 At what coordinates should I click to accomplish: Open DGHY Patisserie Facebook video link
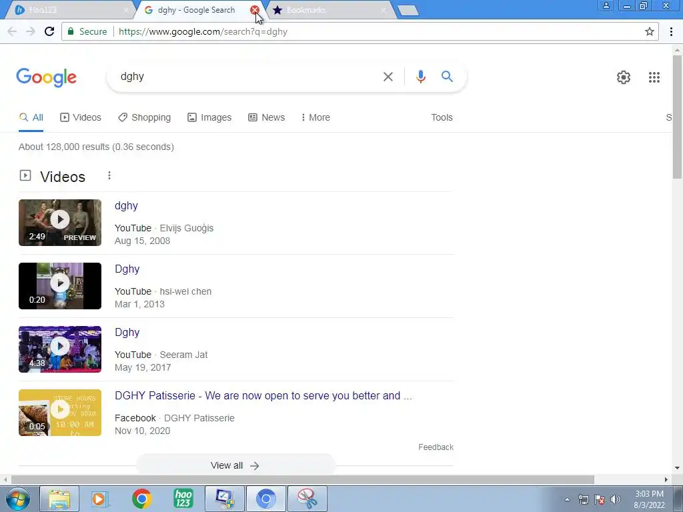point(263,395)
